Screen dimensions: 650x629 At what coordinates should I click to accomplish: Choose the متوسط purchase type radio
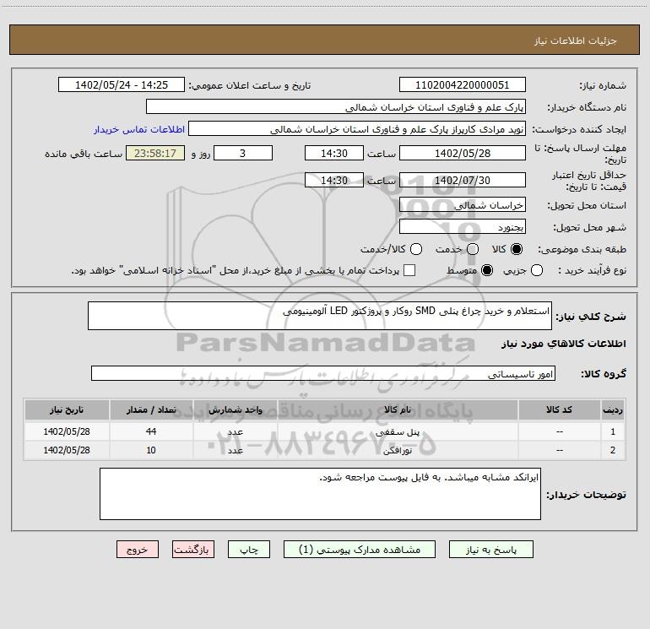[x=487, y=270]
